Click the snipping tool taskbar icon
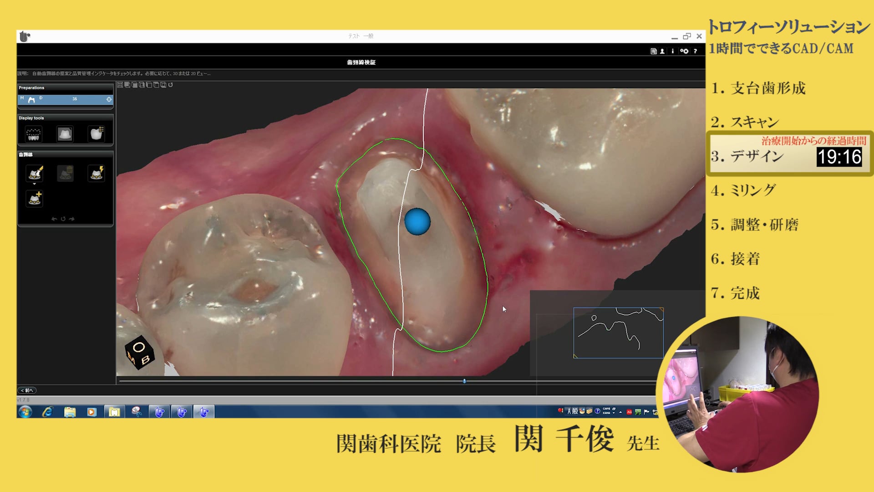The width and height of the screenshot is (874, 492). [136, 412]
